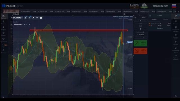The width and height of the screenshot is (180, 101).
Task: Click the fullscreen expand icon bottom right
Action: [x=176, y=96]
